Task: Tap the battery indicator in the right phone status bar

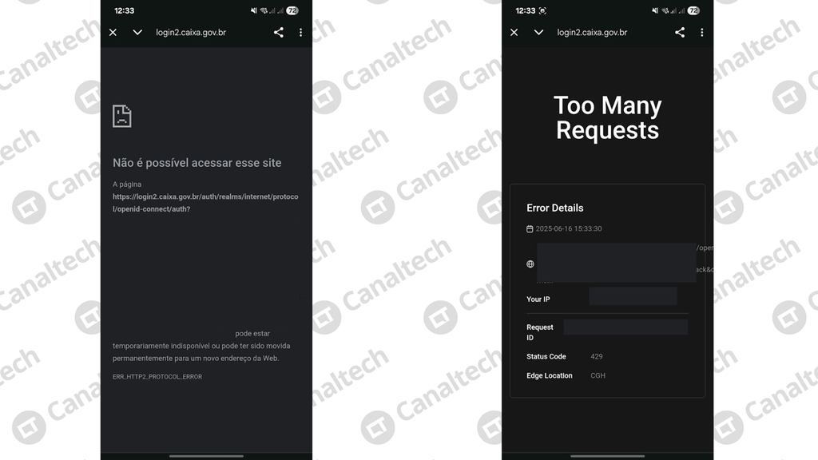Action: point(693,10)
